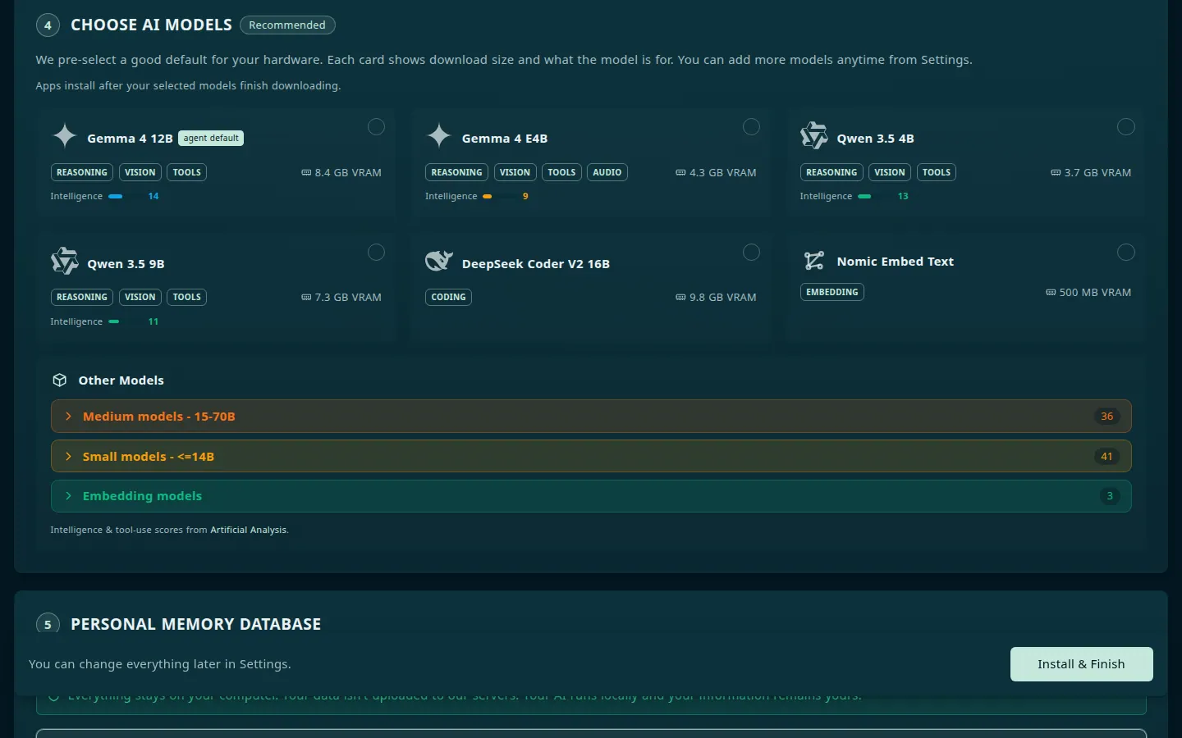Click the DeepSeek Coder whale icon
Screen dimensions: 1182x738
439,261
